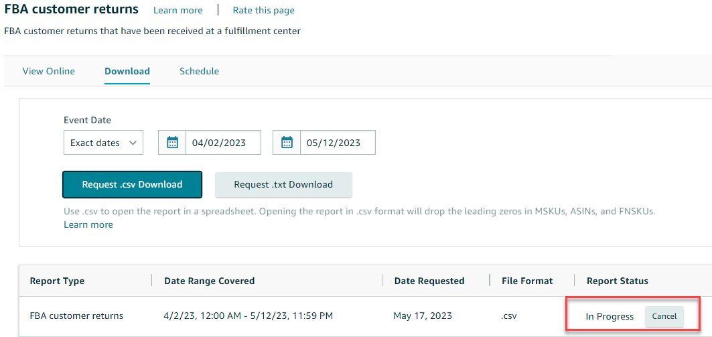712x337 pixels.
Task: Click the Rate this page link
Action: click(263, 10)
